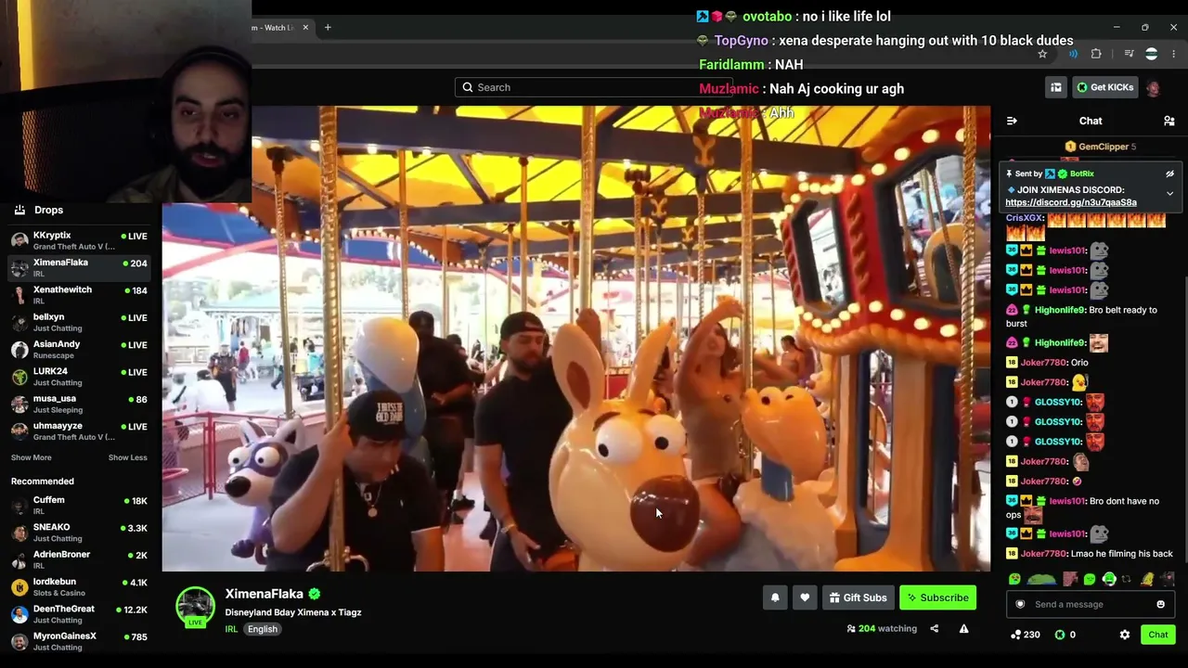Image resolution: width=1188 pixels, height=668 pixels.
Task: Click the notification bell for XimenaFlaka
Action: [775, 598]
